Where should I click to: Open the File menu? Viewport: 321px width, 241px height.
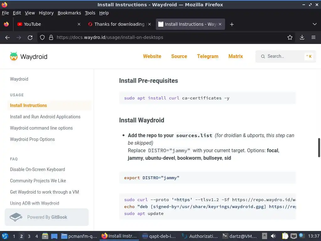(x=5, y=13)
